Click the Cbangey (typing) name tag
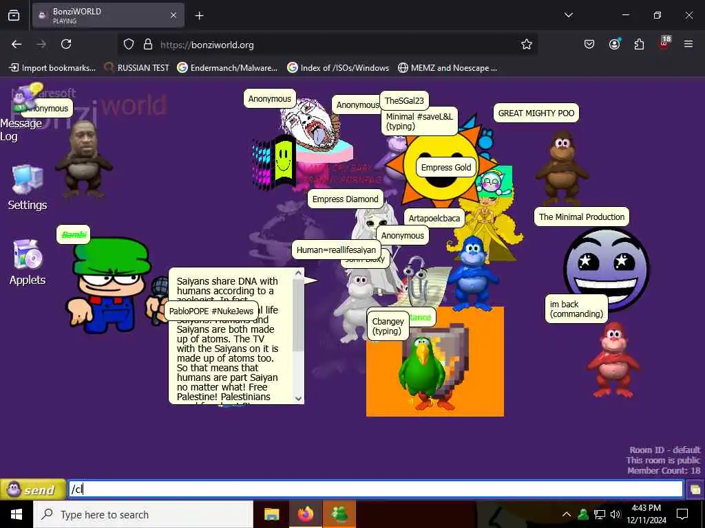This screenshot has height=528, width=705. coord(388,327)
